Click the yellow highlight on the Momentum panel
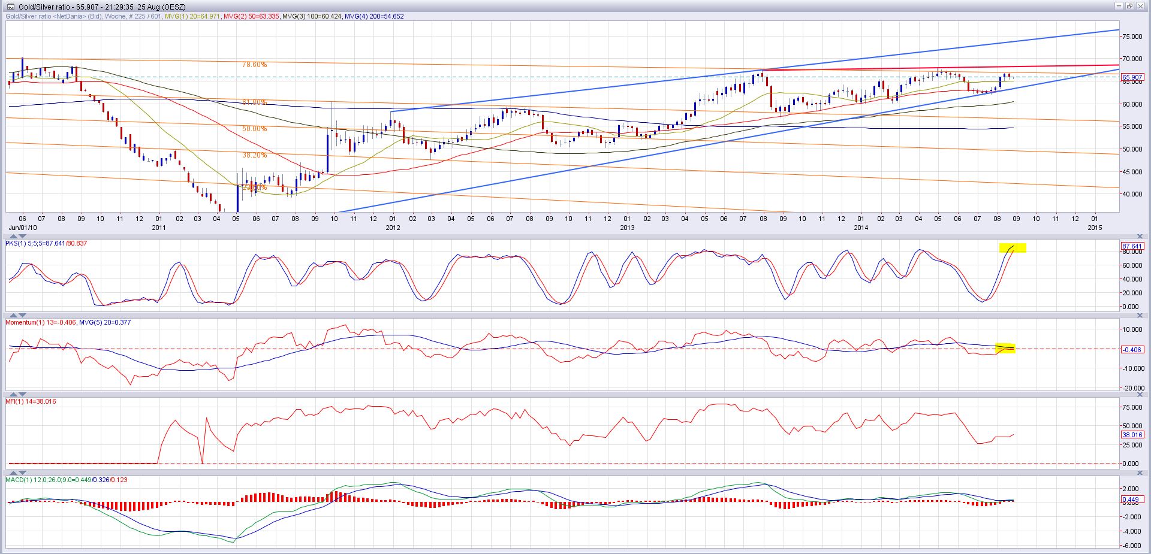This screenshot has width=1151, height=554. pos(1005,348)
